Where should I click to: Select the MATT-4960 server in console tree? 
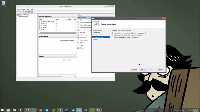pos(24,16)
